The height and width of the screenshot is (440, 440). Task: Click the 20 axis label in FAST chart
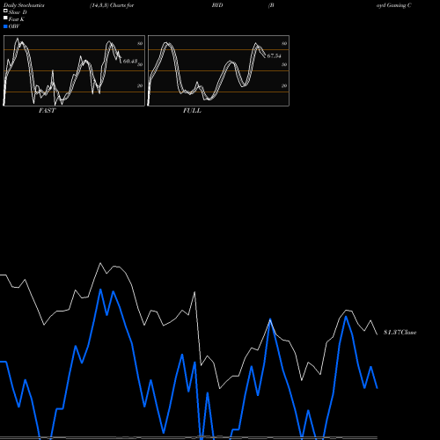coord(140,86)
